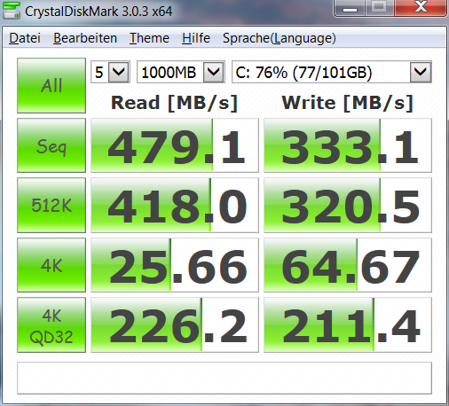449x406 pixels.
Task: Click the 4K write result 64.67
Action: click(x=348, y=265)
